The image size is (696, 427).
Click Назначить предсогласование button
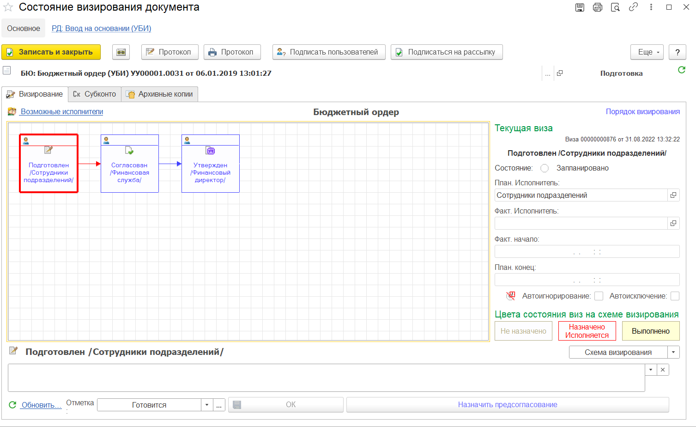[508, 405]
